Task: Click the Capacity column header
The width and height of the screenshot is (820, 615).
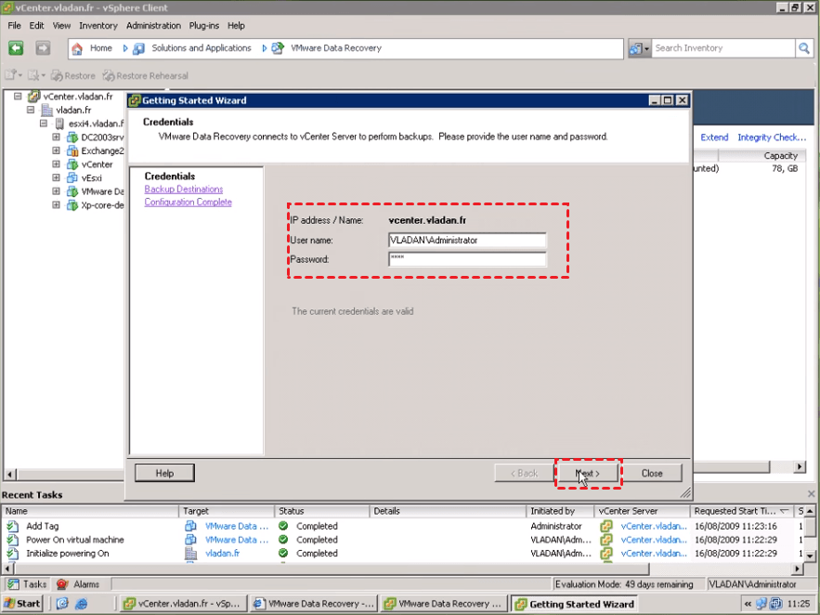Action: click(x=762, y=156)
